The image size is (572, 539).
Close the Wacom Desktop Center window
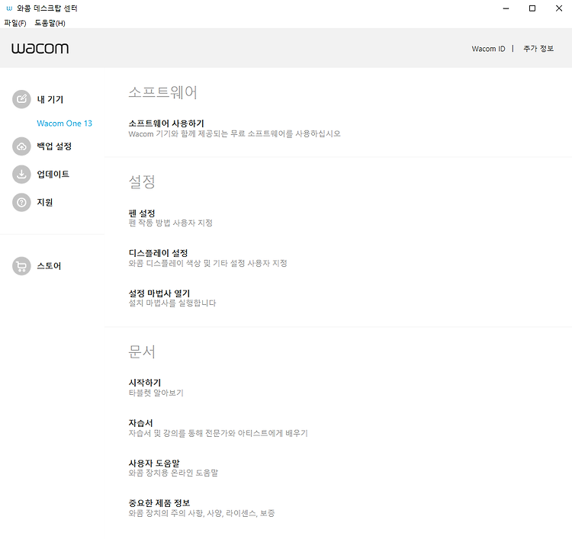pos(559,8)
